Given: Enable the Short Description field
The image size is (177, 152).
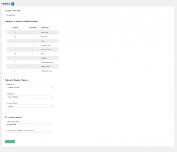Looking at the screenshot, I should click(15, 62).
